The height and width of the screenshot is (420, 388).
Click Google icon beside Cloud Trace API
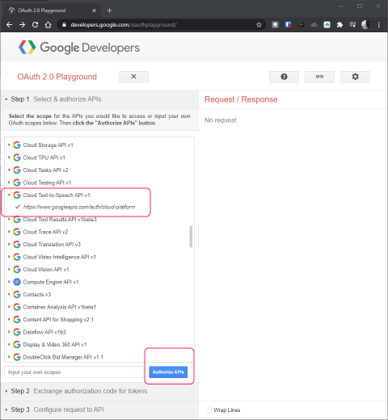[x=17, y=232]
